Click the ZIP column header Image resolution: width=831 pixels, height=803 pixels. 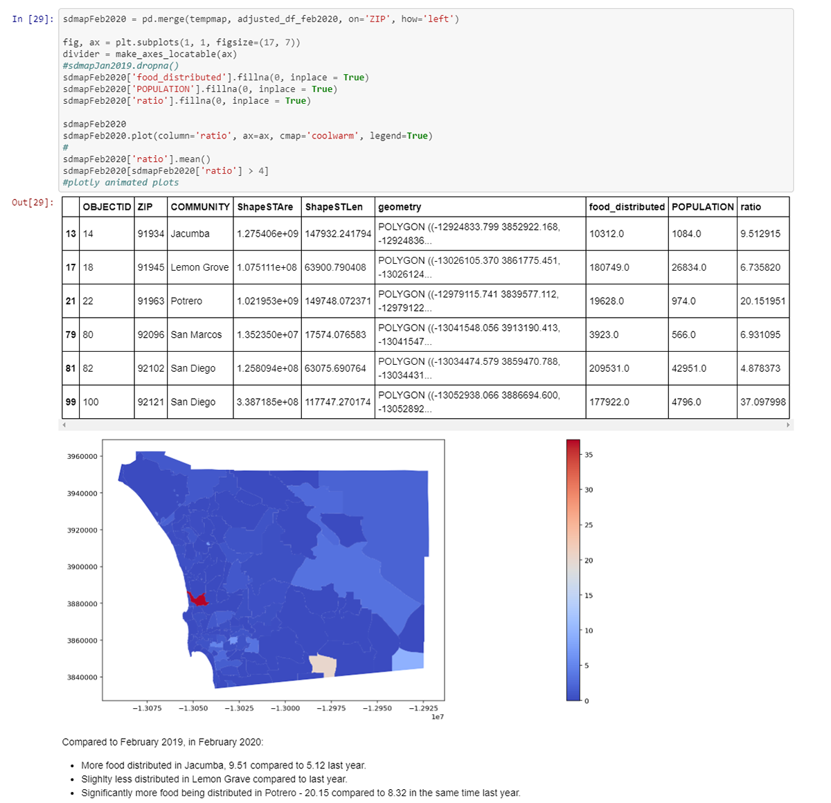coord(150,206)
